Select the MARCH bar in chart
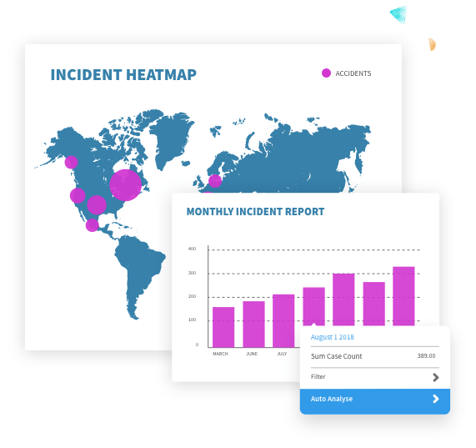 click(x=223, y=327)
